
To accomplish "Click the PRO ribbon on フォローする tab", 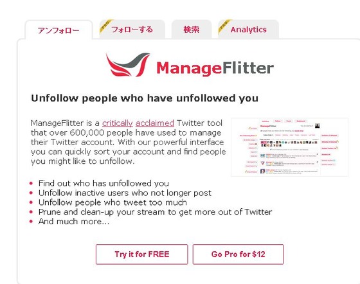I will point(106,26).
